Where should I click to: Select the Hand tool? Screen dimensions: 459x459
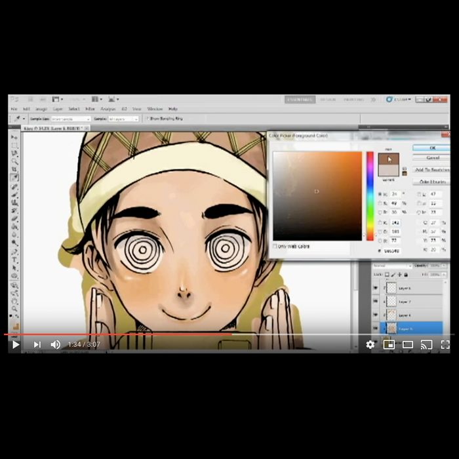pyautogui.click(x=14, y=301)
